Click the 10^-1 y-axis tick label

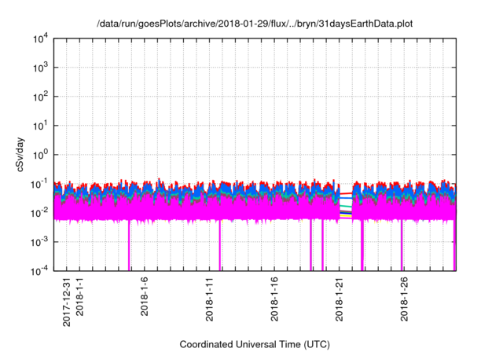(40, 185)
